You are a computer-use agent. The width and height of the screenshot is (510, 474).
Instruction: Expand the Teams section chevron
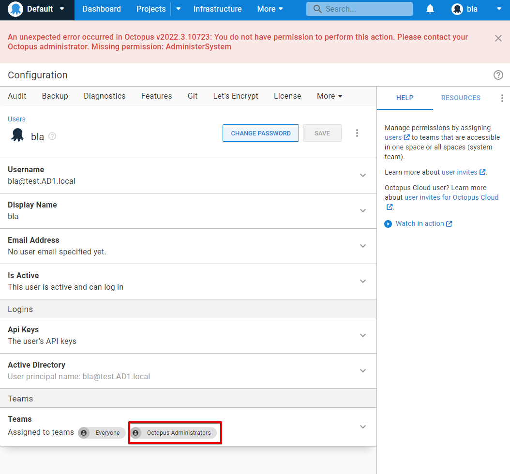point(363,427)
